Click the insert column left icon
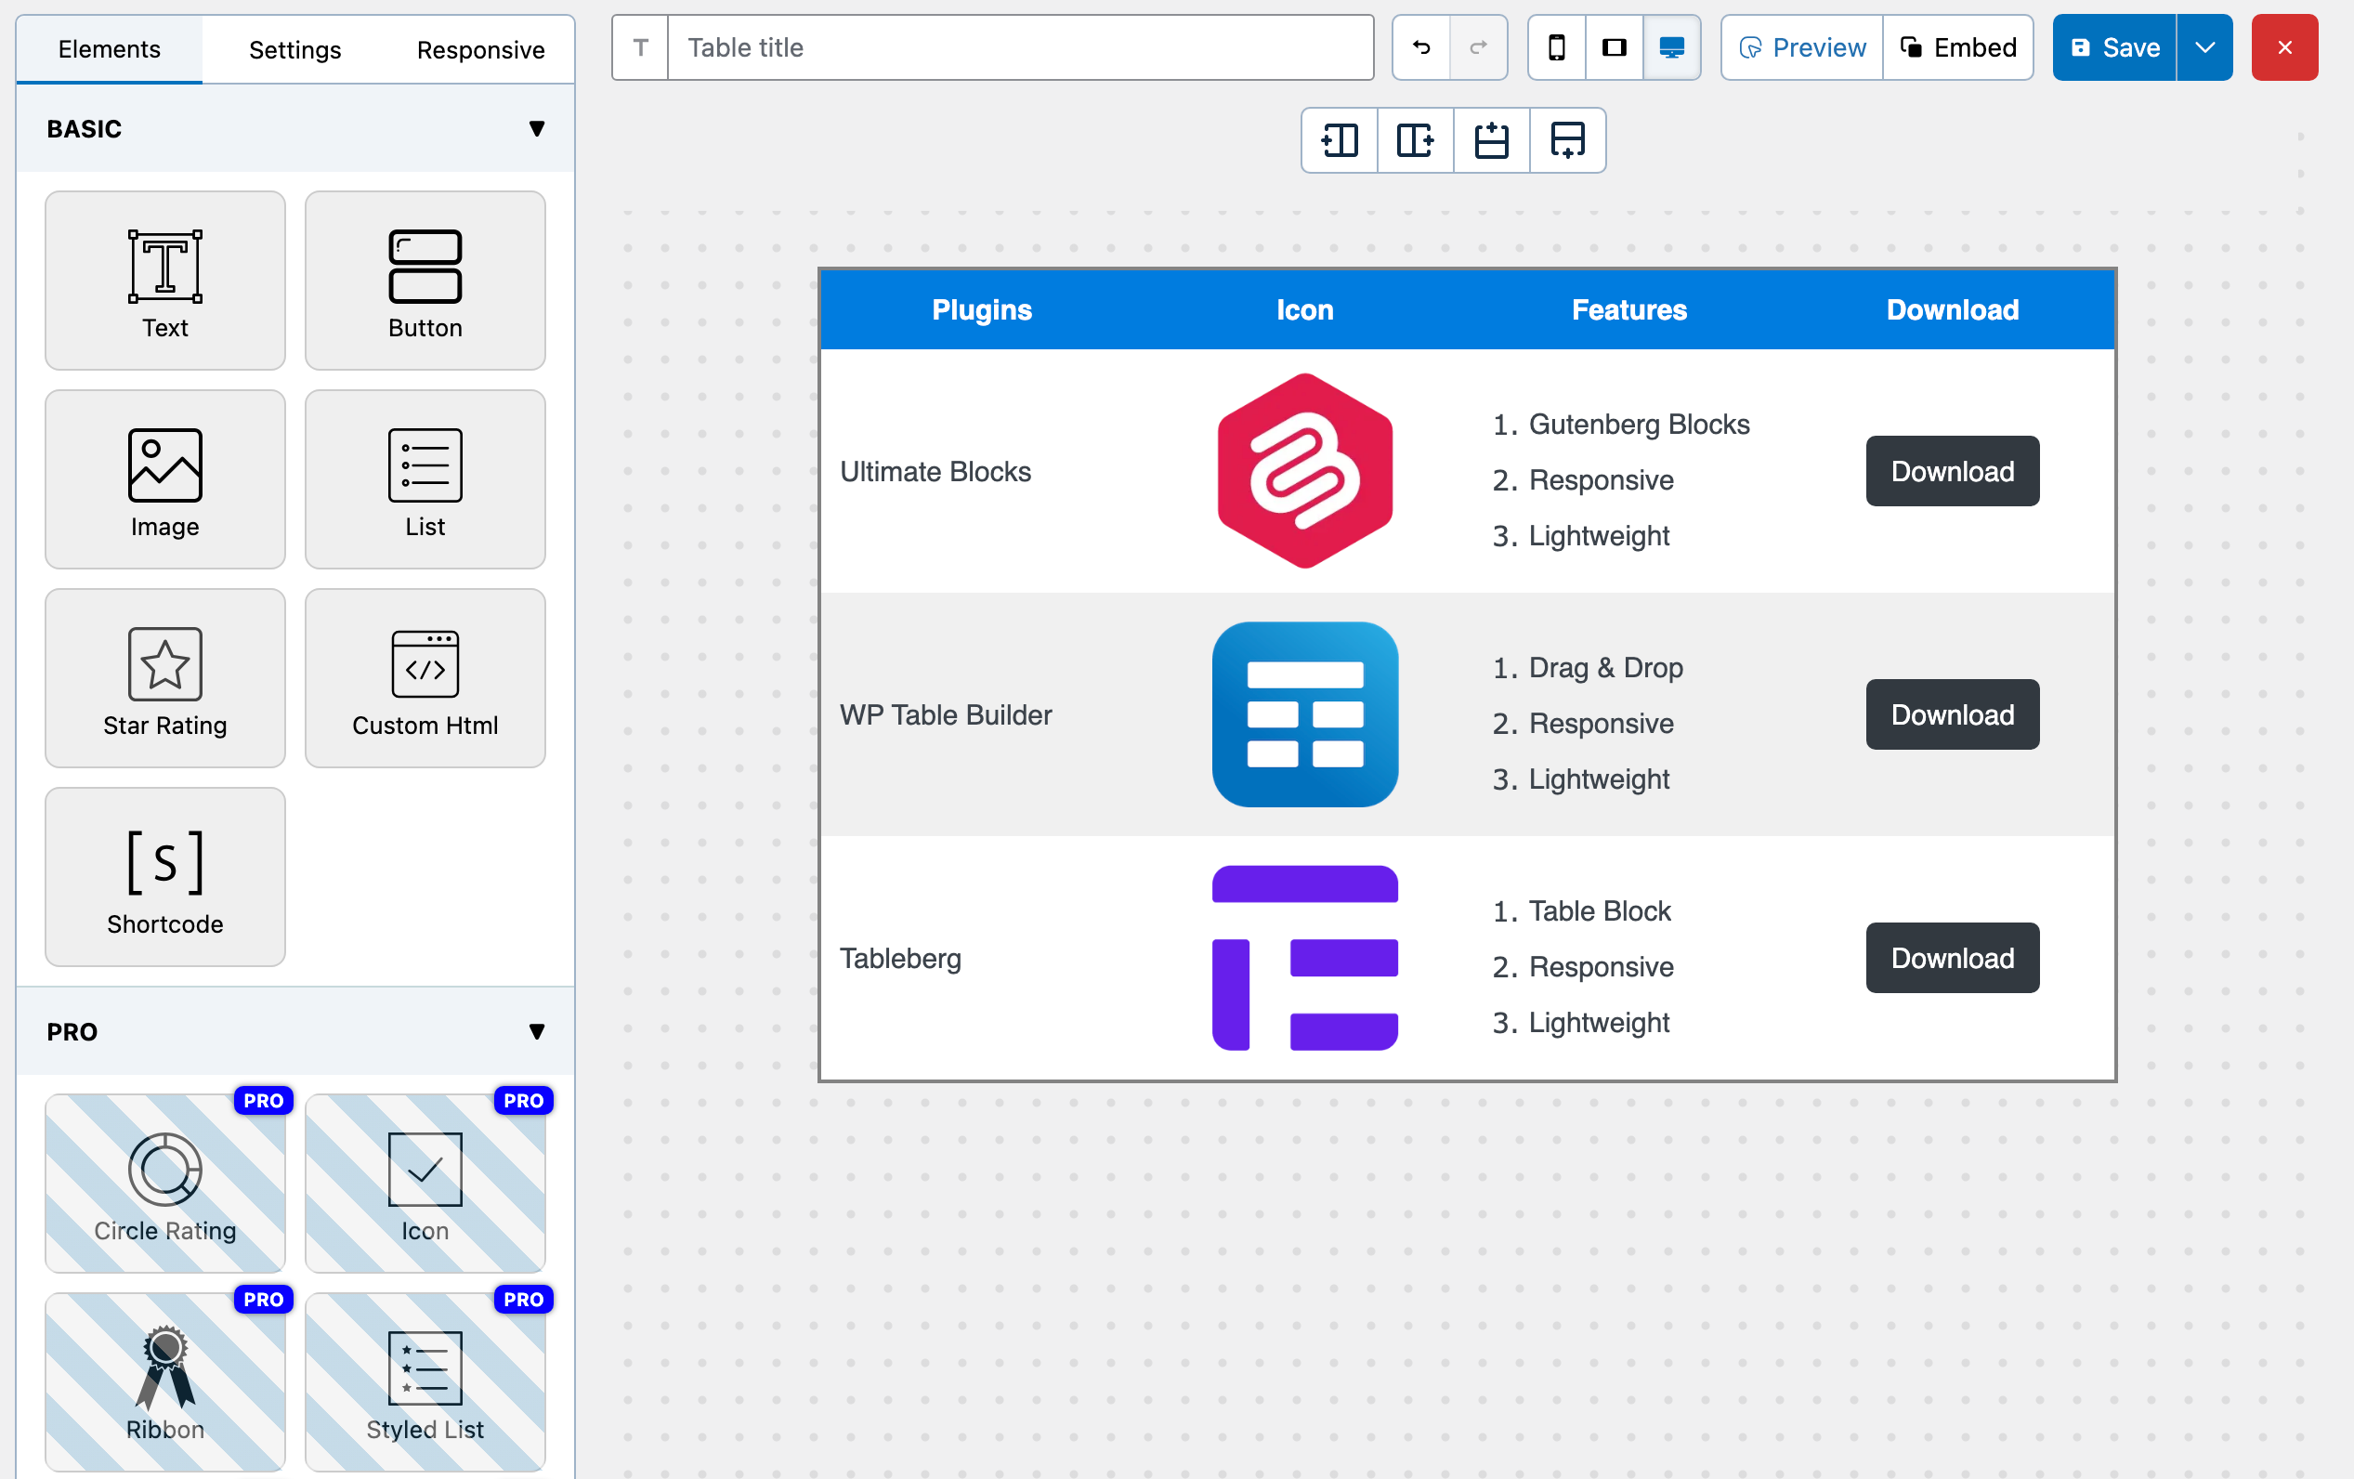Screen dimensions: 2354x1479 (1340, 141)
